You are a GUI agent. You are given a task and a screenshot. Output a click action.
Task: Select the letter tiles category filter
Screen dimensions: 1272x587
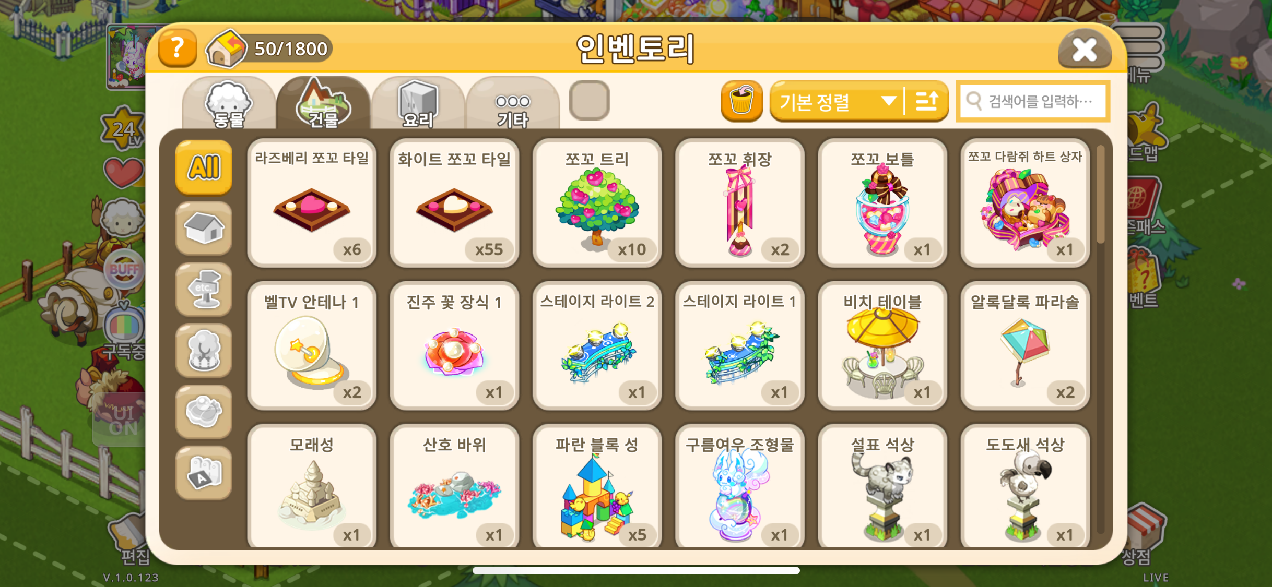204,473
